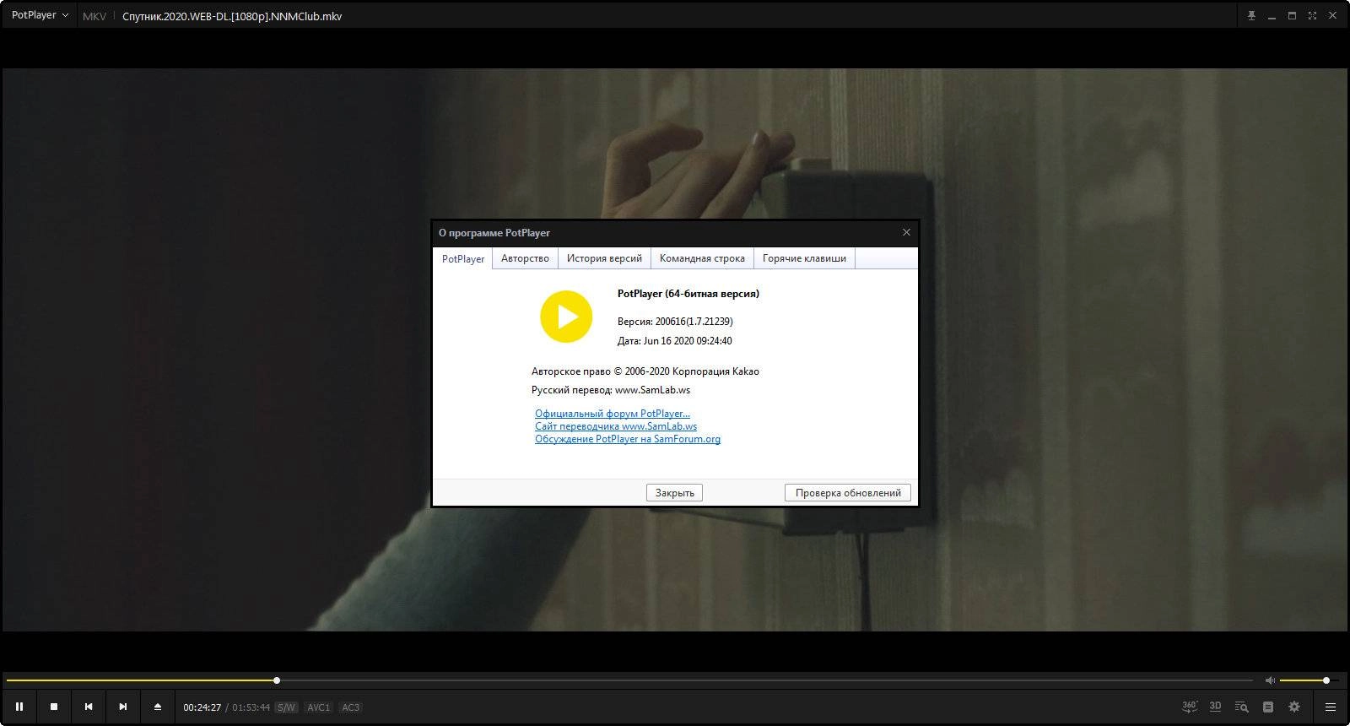Image resolution: width=1350 pixels, height=726 pixels.
Task: Toggle S/W decoder indicator
Action: 286,707
